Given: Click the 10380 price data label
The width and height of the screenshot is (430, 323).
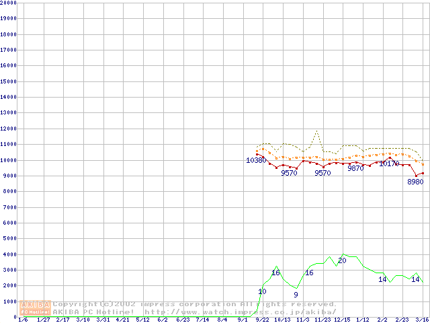Looking at the screenshot, I should tap(255, 160).
